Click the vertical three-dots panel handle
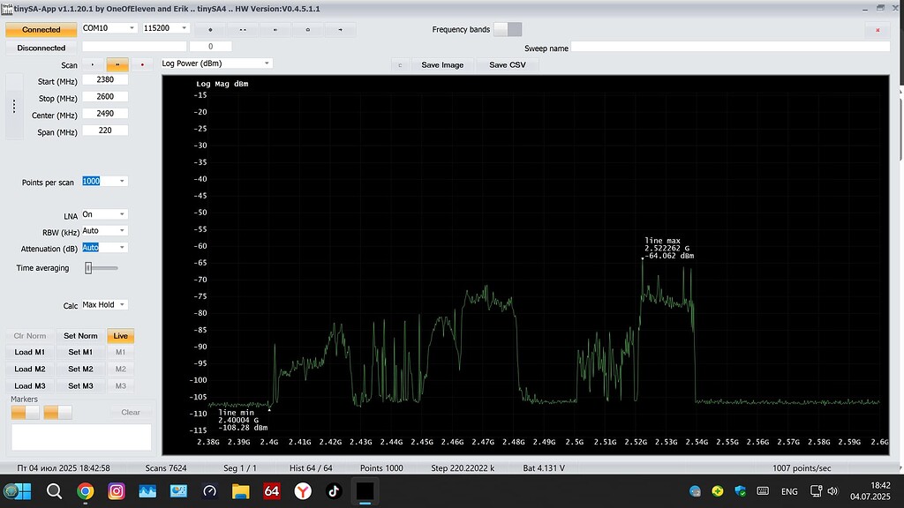The image size is (904, 508). [x=14, y=106]
